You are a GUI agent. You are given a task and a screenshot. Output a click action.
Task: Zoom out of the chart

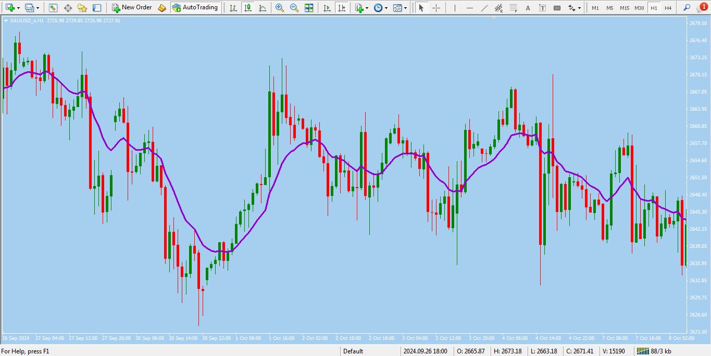(294, 8)
